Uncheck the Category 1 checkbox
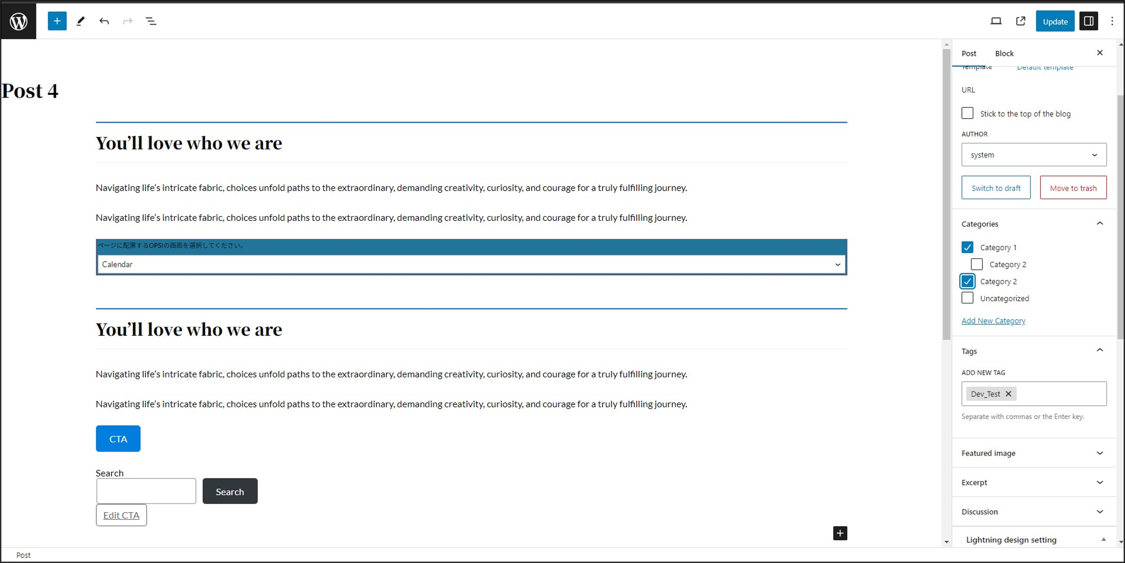 967,247
